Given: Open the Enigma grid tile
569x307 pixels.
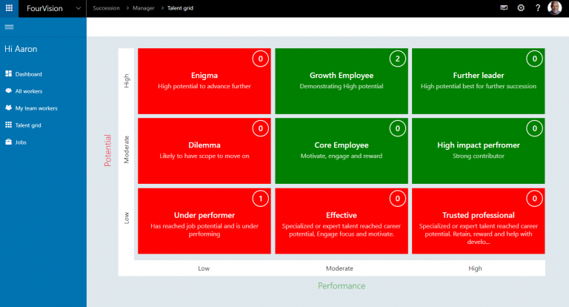Looking at the screenshot, I should [204, 80].
